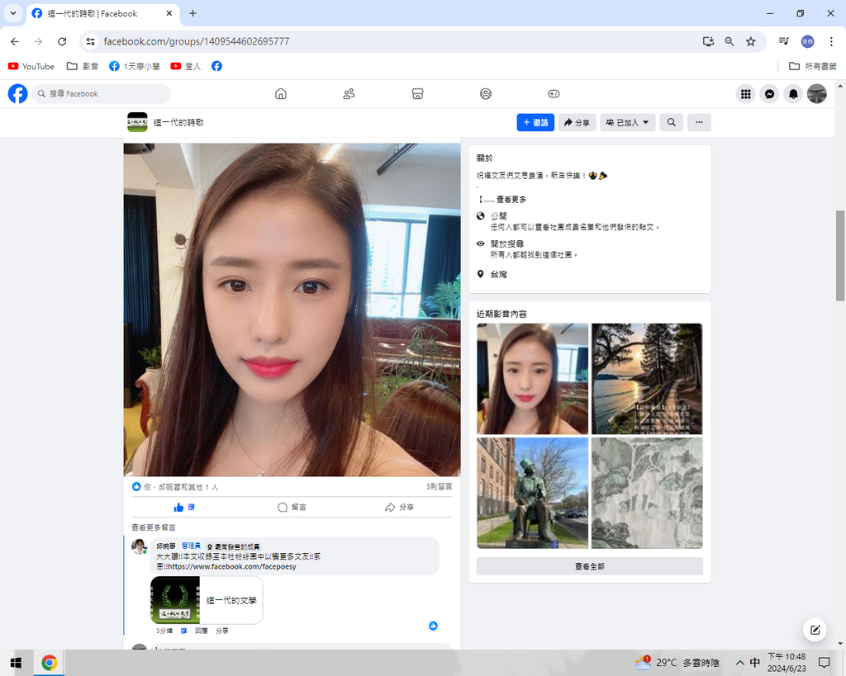Click the blue 邀請 invite button

pos(535,122)
